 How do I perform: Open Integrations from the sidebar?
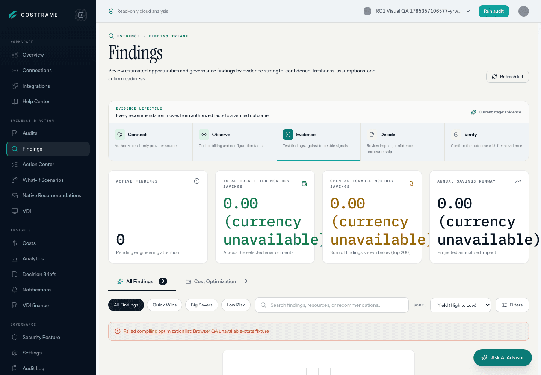pyautogui.click(x=48, y=86)
